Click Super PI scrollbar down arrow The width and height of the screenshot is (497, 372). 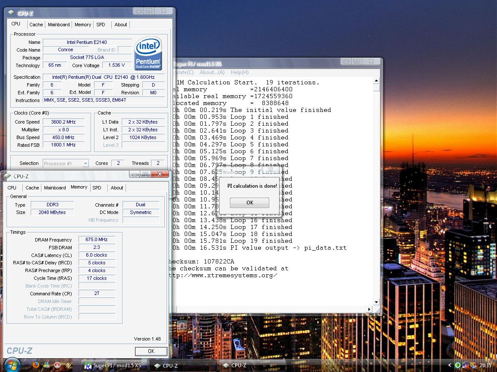tap(377, 302)
